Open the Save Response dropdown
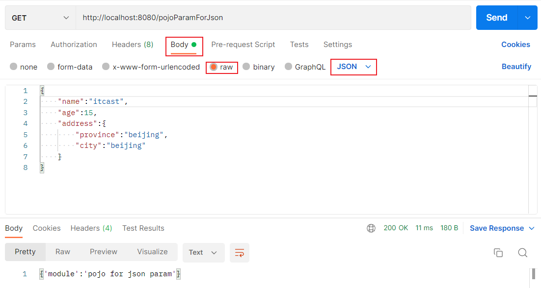Viewport: 541px width, 288px height. pos(502,228)
